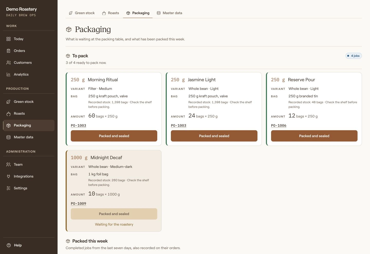370x254 pixels.
Task: Open Analytics in the sidebar
Action: [29, 74]
